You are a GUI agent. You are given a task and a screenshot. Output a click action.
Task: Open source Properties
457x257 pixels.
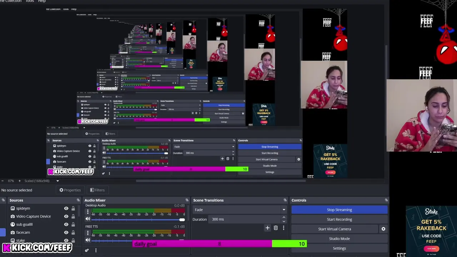pyautogui.click(x=70, y=190)
